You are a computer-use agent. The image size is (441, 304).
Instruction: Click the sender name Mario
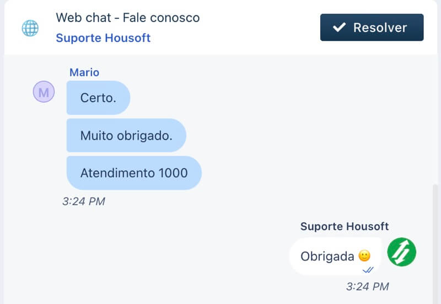point(84,72)
